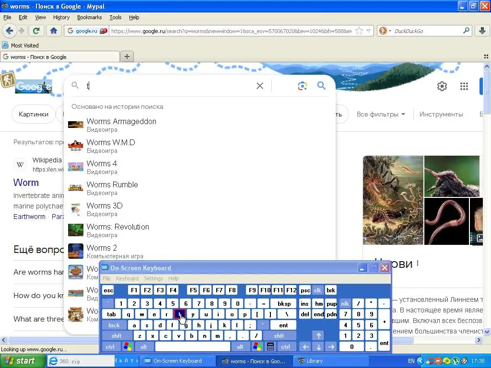Toggle the left ctrl key
The image size is (491, 368).
pyautogui.click(x=110, y=347)
